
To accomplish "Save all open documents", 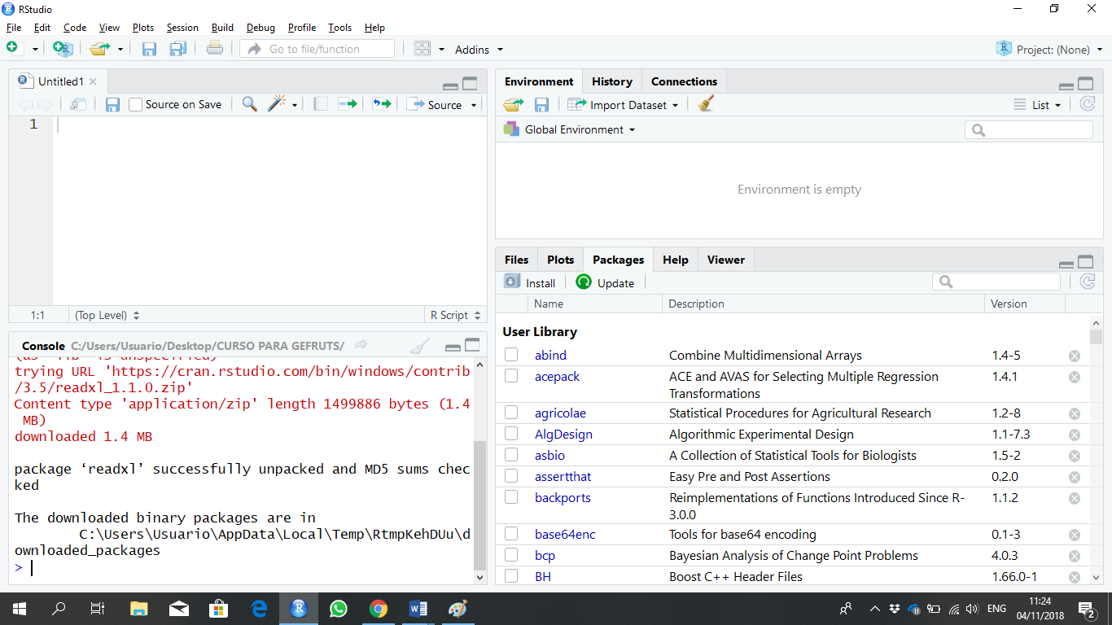I will tap(178, 50).
